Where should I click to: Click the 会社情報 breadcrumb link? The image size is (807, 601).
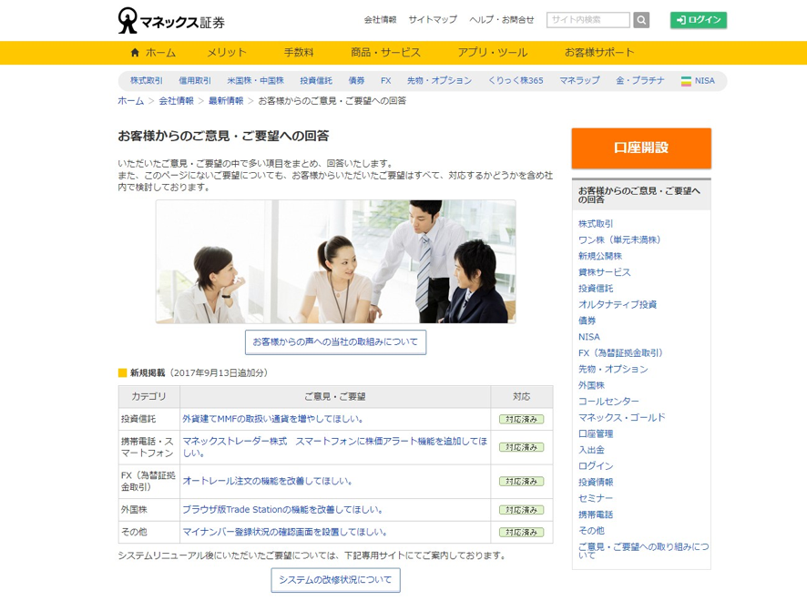tap(176, 101)
